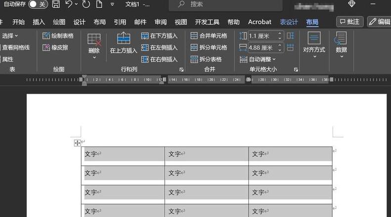The width and height of the screenshot is (391, 217).
Task: Select the 绘制表格 (Draw Table) tool
Action: (x=58, y=36)
